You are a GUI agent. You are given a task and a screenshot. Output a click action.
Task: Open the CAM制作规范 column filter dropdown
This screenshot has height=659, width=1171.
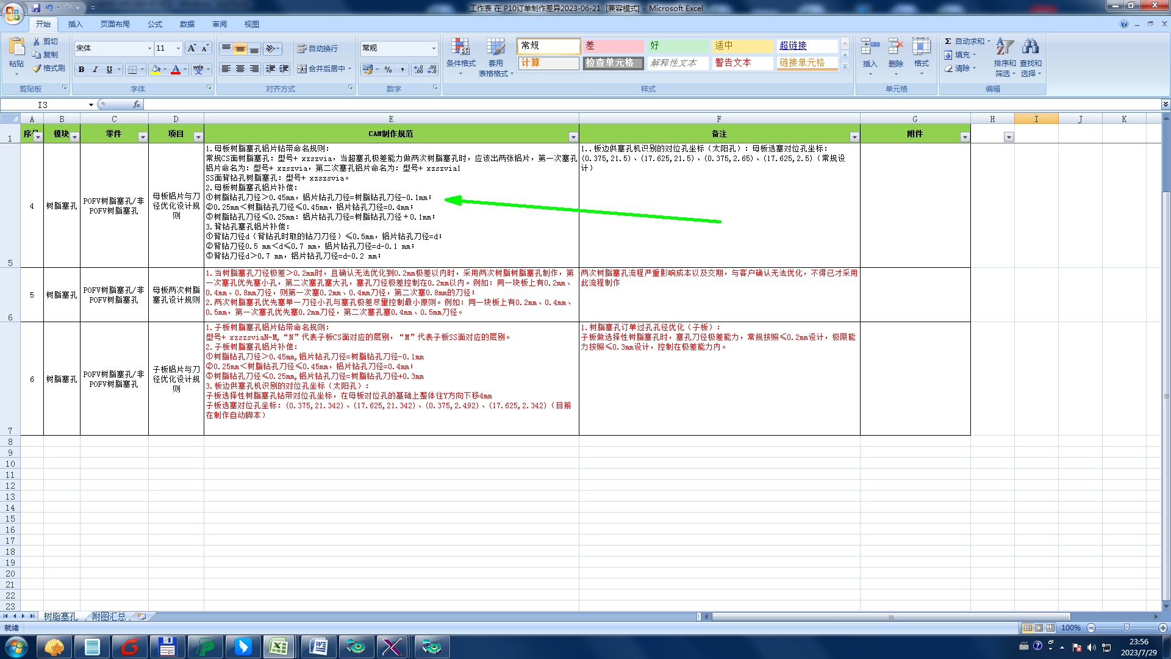(573, 137)
